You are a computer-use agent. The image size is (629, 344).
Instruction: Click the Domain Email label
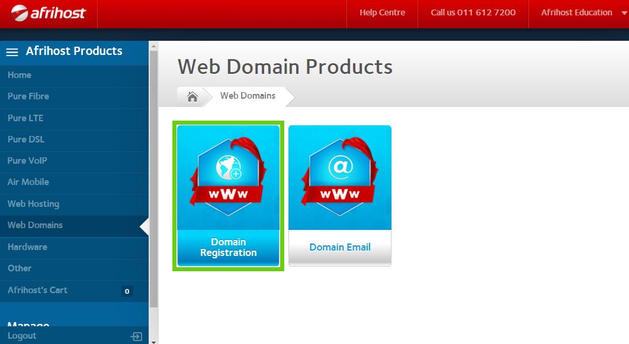[340, 247]
